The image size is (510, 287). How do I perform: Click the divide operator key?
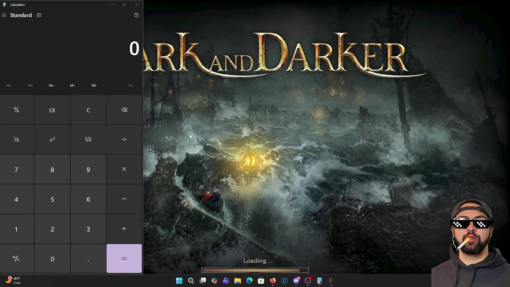point(124,140)
